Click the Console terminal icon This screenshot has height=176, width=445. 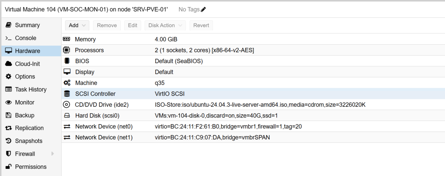[x=9, y=38]
